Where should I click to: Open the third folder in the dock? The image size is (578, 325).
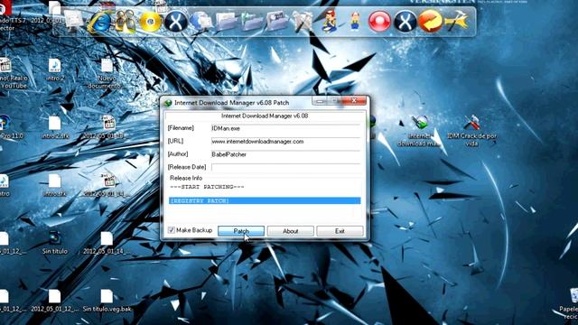(277, 22)
